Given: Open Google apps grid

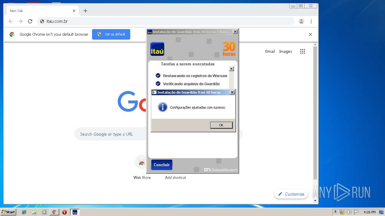Looking at the screenshot, I should (303, 51).
